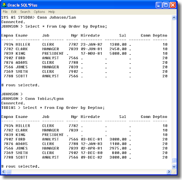This screenshot has width=182, height=180.
Task: Click hiredate 23-JAN-82 for MILLER
Action: [x=91, y=45]
